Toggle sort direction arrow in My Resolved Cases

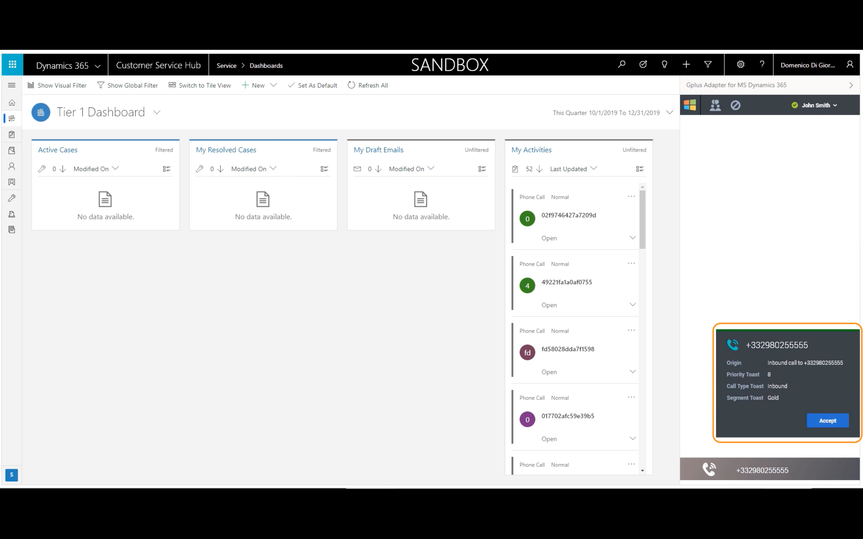(220, 169)
